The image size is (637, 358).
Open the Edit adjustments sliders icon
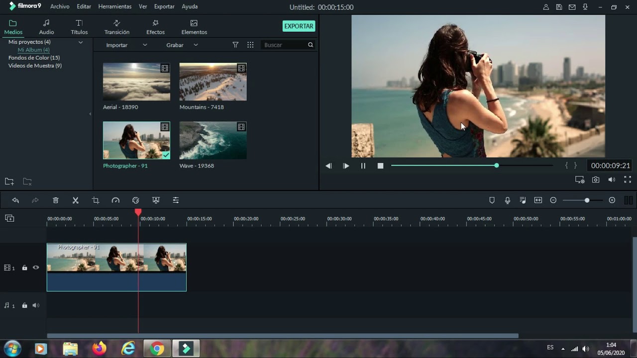pos(176,200)
